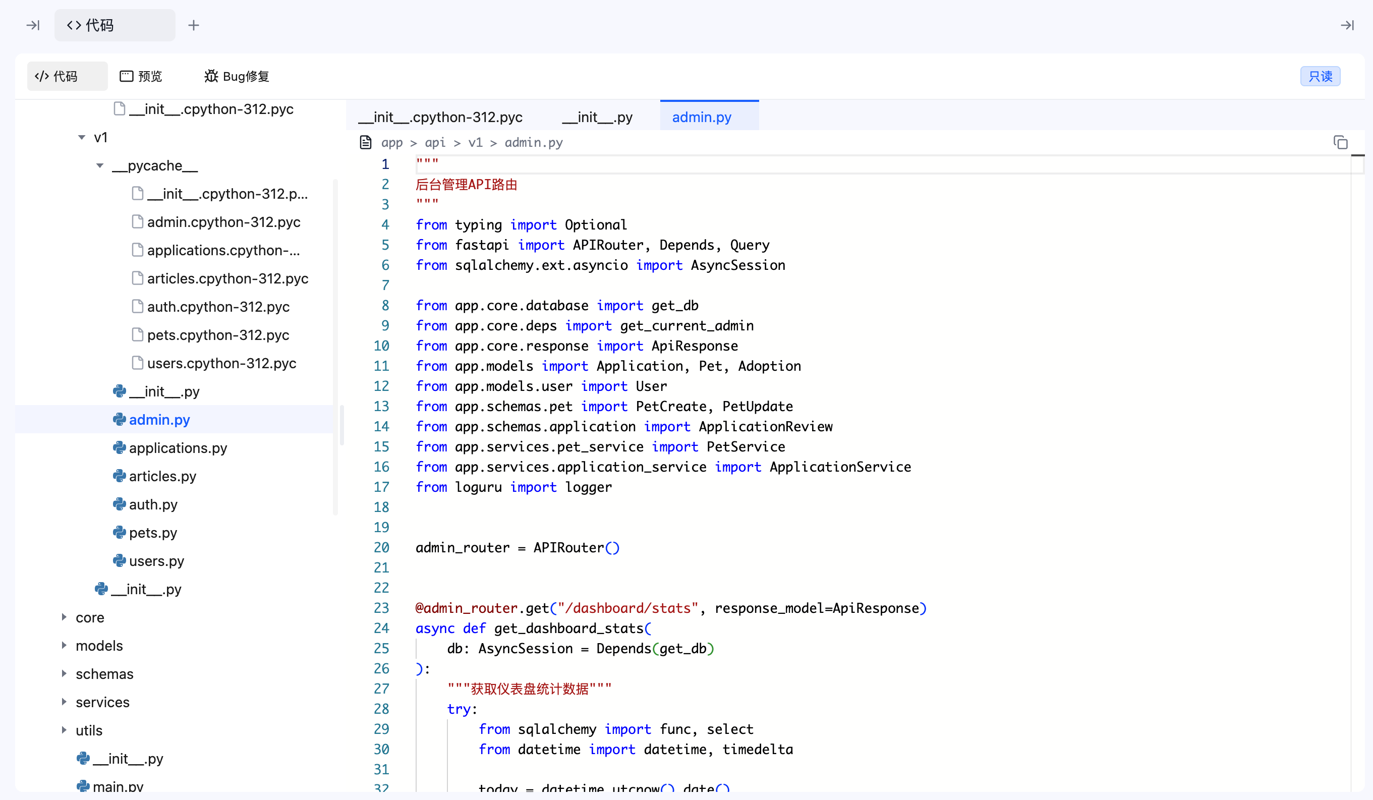Click the copy code icon
This screenshot has height=800, width=1373.
(x=1340, y=143)
